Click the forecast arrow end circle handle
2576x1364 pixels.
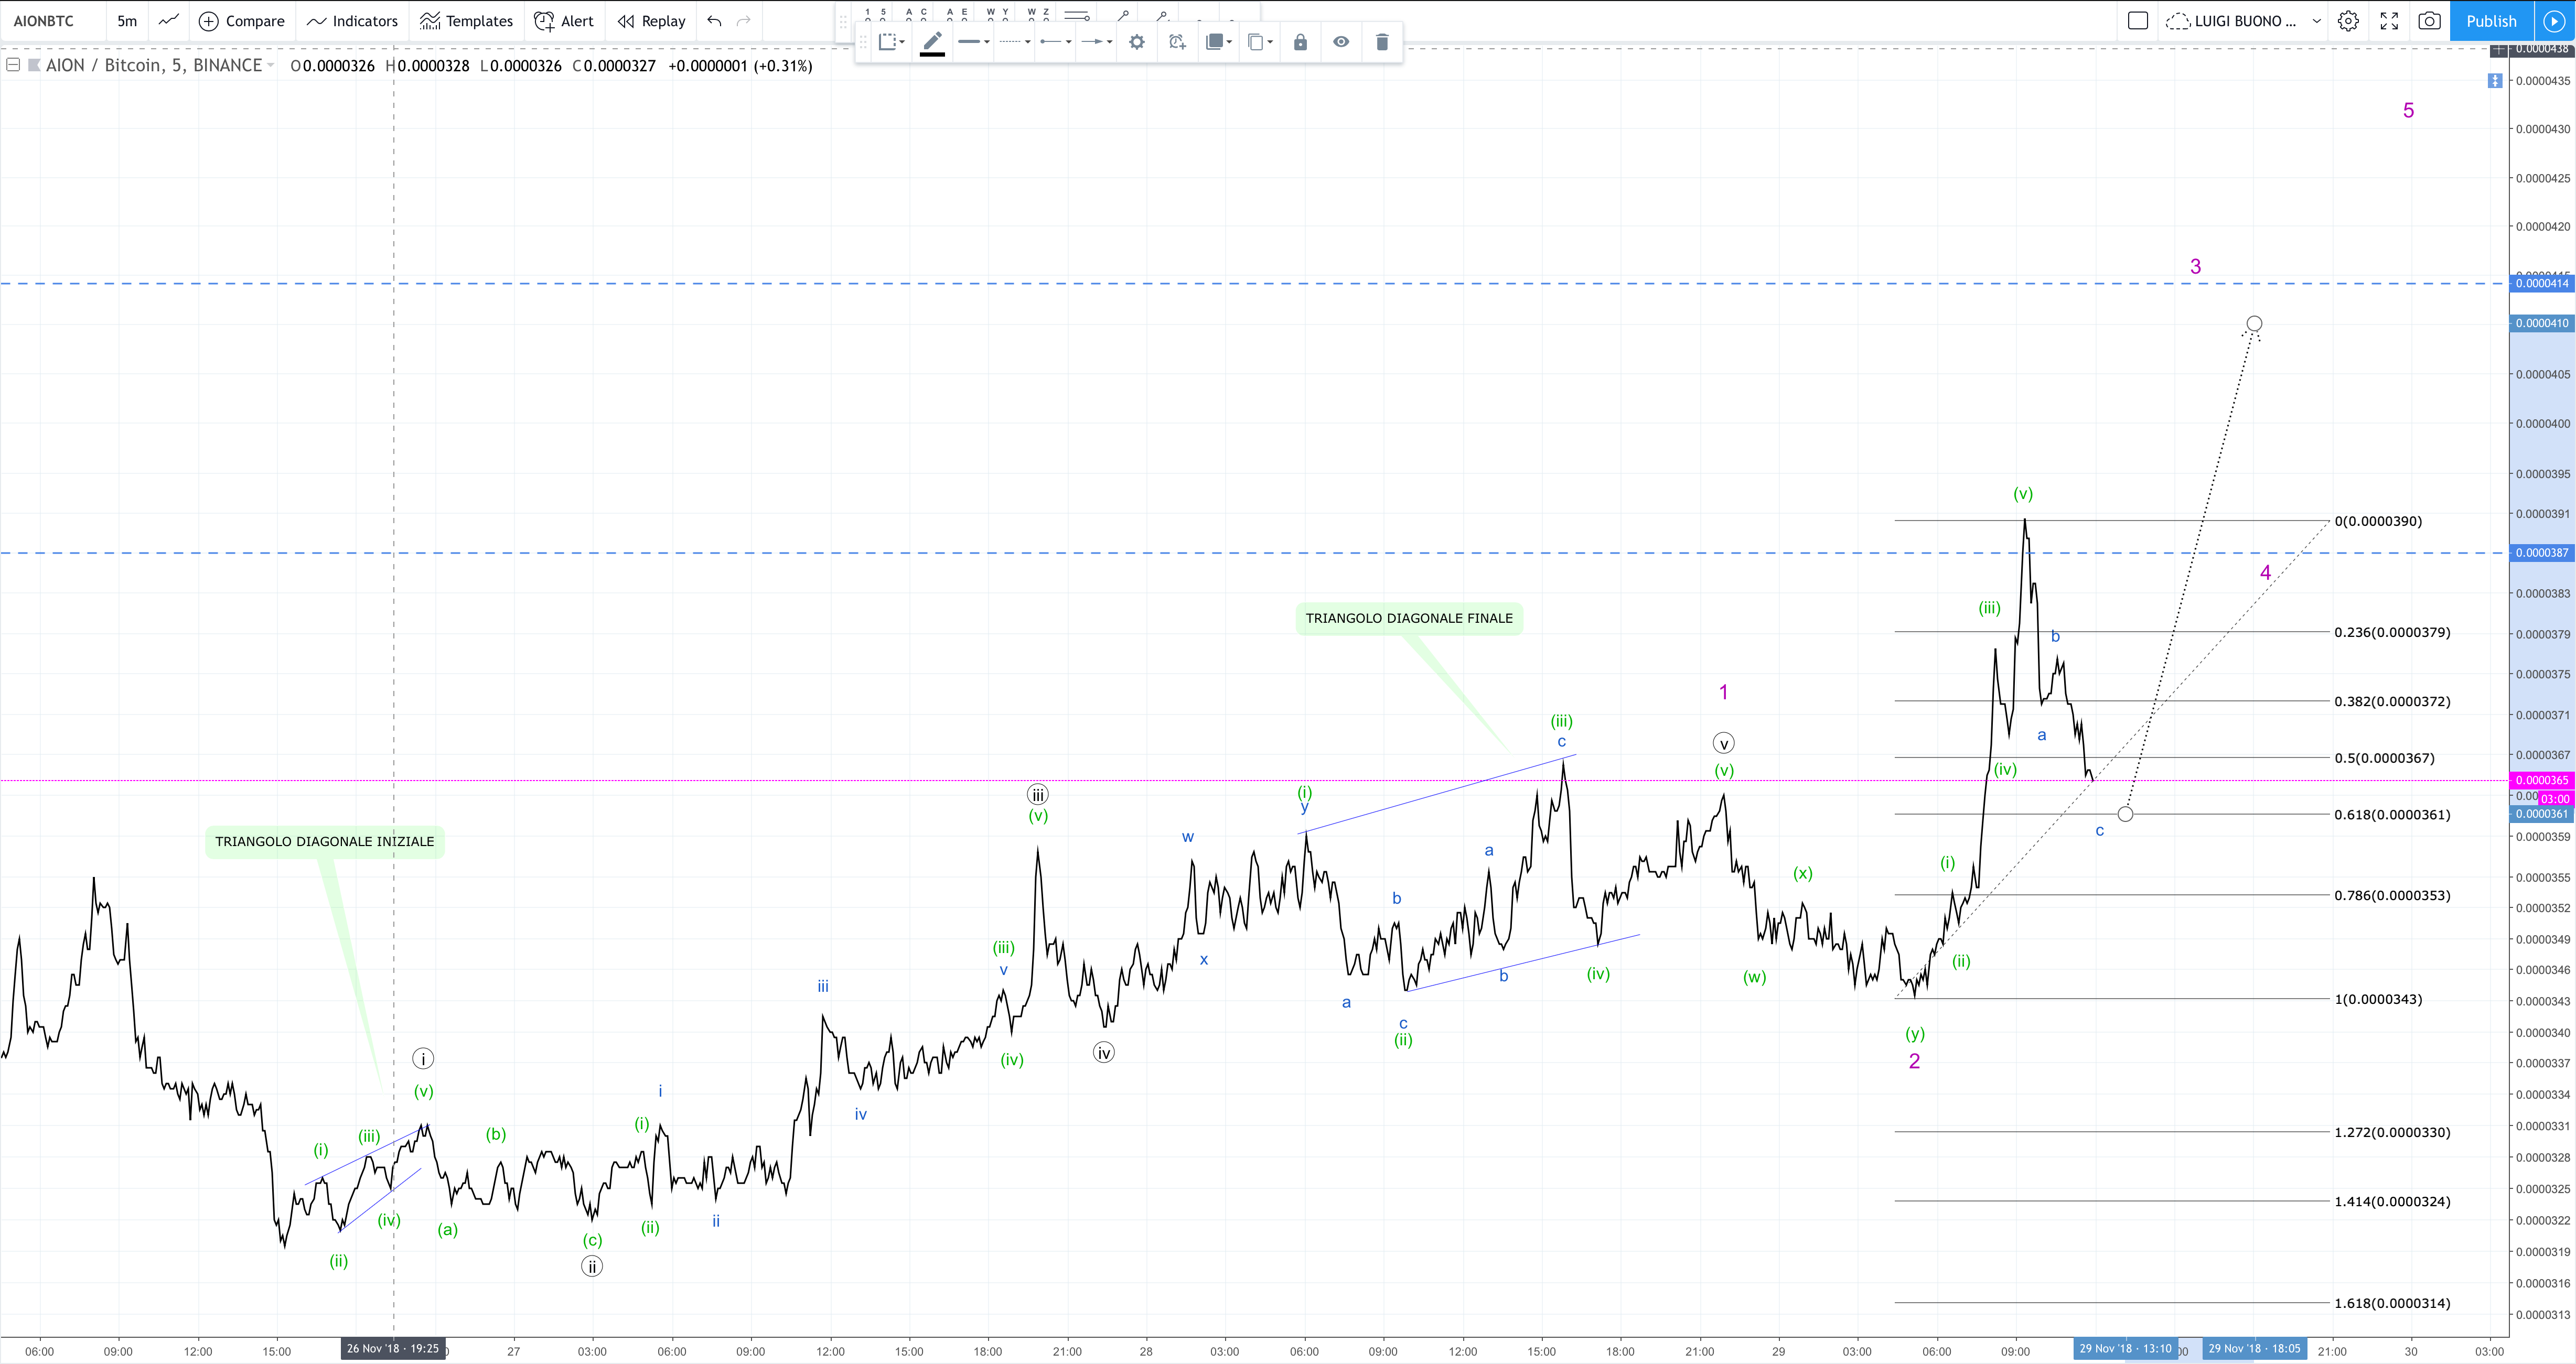tap(2254, 324)
